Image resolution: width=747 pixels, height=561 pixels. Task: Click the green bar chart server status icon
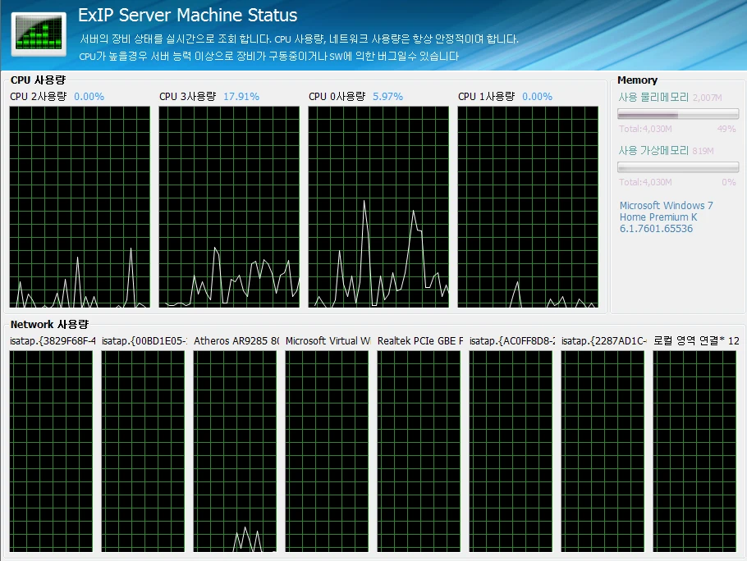point(39,34)
